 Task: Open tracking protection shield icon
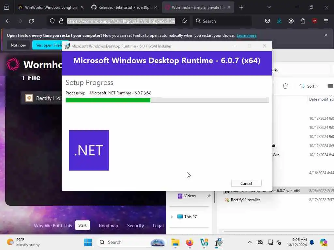[x=52, y=21]
